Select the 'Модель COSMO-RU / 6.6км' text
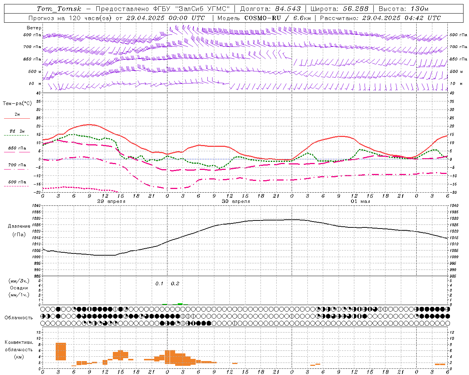469x375 pixels. click(x=264, y=18)
